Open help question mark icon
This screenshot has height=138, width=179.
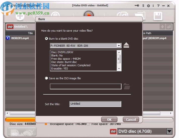point(158,6)
